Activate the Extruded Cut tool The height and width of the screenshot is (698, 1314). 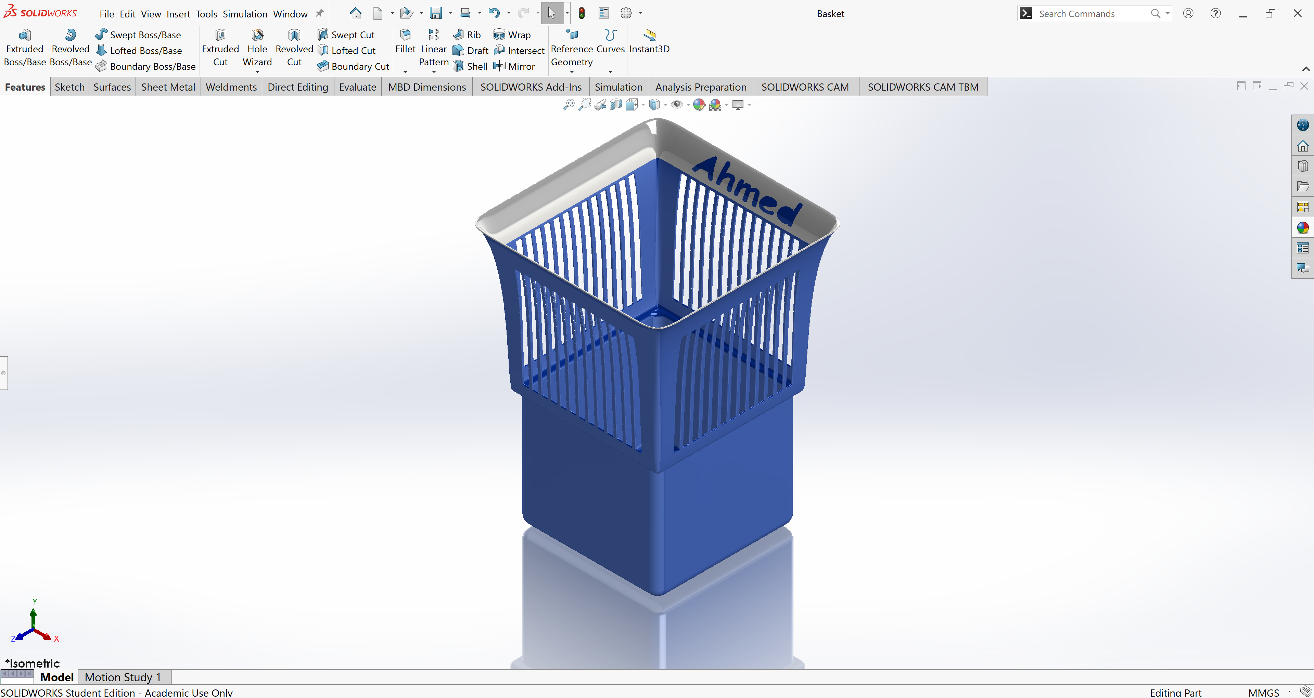[x=220, y=48]
